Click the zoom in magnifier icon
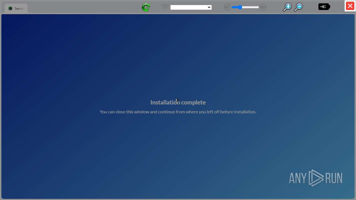The image size is (356, 200). point(287,7)
